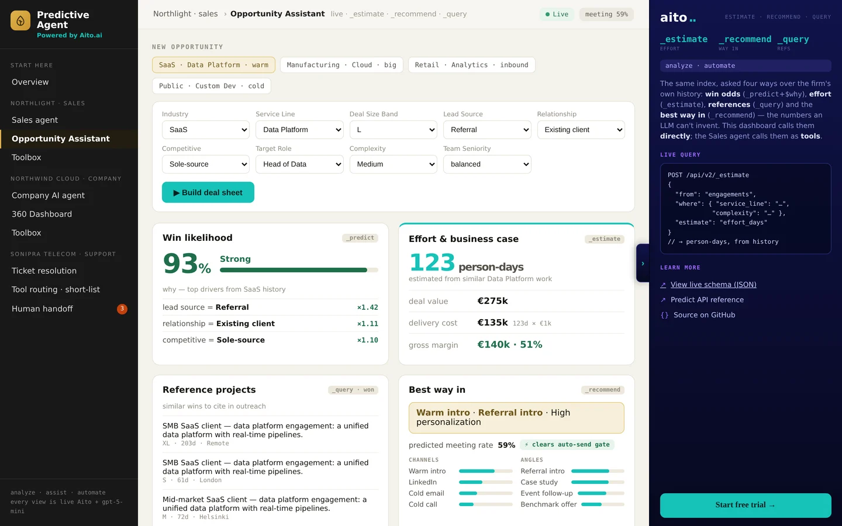Viewport: 842px width, 526px height.
Task: Collapse the right panel with chevron handle
Action: [x=643, y=263]
